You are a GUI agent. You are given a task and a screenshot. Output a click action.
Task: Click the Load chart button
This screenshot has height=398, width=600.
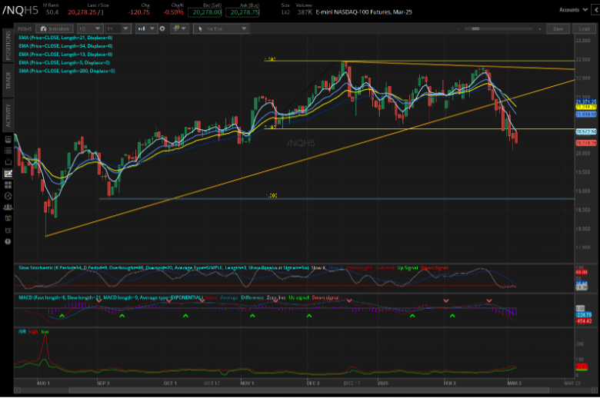click(x=583, y=28)
